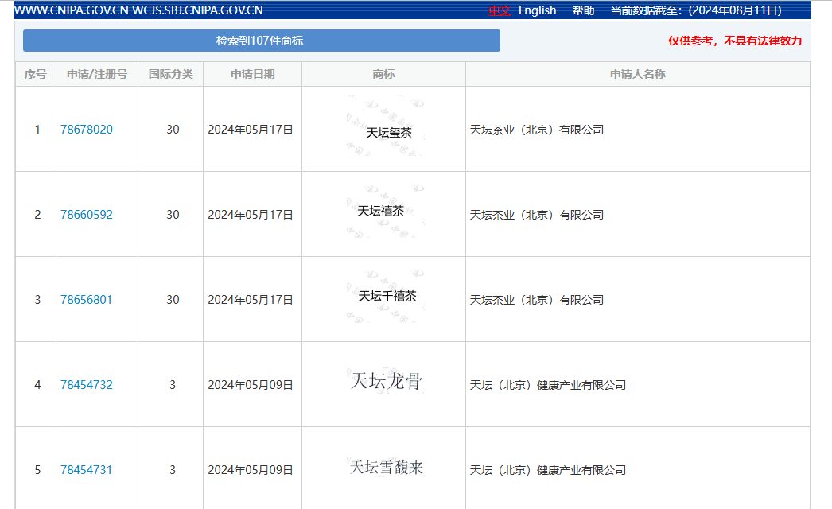
Task: Open application number 78656801
Action: (87, 299)
